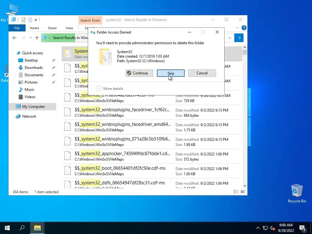Select Pictures in the navigation pane

coord(31,82)
